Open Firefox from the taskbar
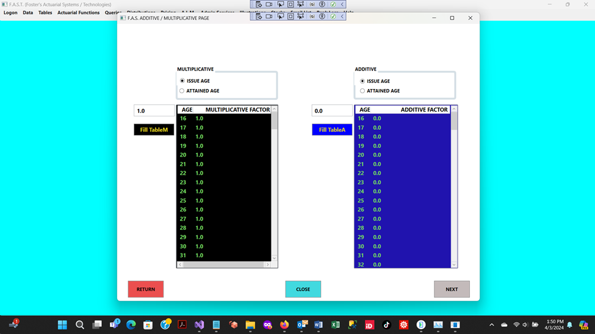The image size is (595, 334). (x=284, y=325)
